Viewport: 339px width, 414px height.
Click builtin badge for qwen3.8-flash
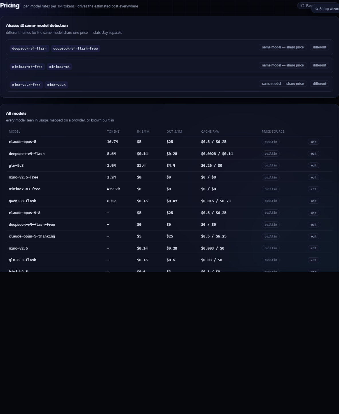coord(271,201)
